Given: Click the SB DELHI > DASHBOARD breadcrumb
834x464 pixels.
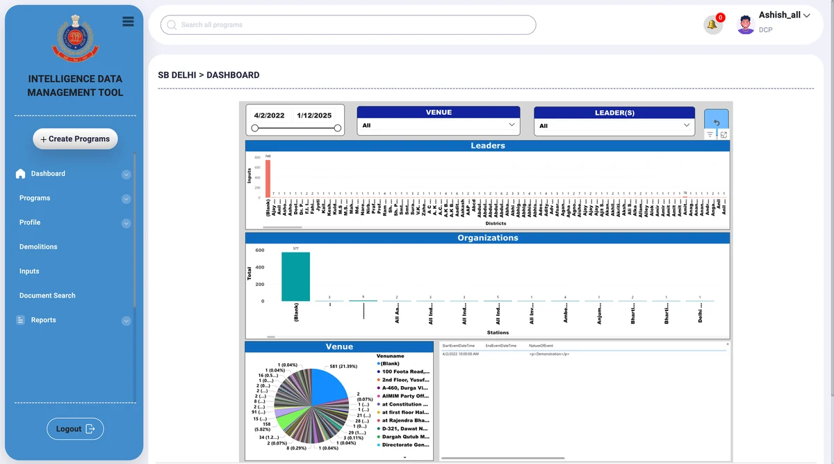Looking at the screenshot, I should (208, 75).
